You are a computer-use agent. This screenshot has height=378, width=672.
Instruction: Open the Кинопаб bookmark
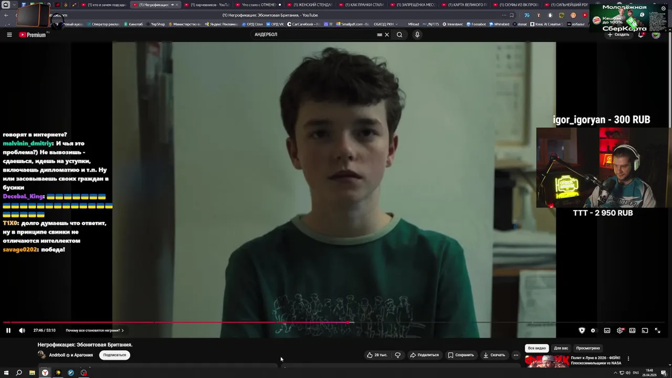coord(133,24)
